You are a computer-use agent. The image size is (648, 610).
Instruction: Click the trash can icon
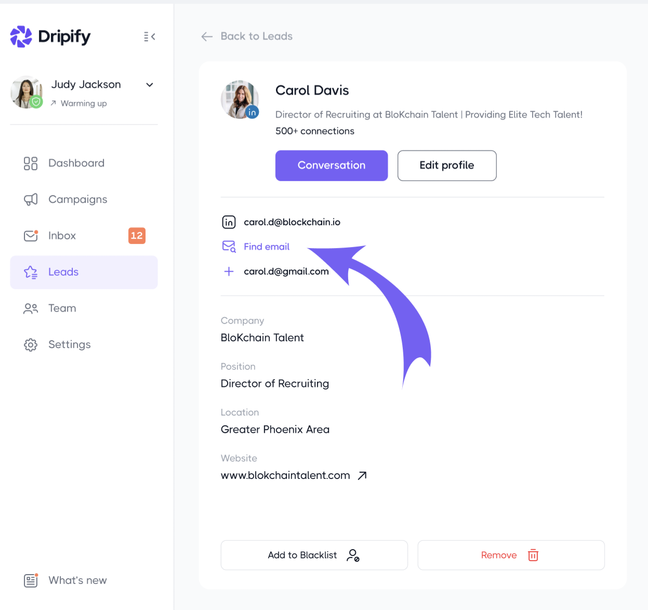(533, 555)
